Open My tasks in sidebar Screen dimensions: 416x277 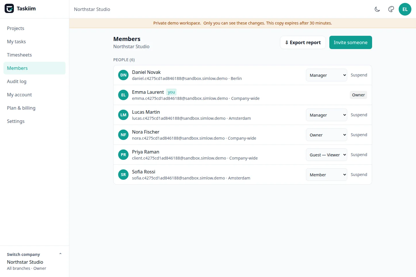pos(34,42)
